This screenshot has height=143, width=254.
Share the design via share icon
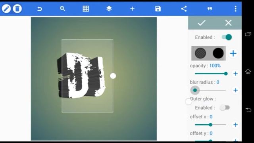[x=184, y=9]
